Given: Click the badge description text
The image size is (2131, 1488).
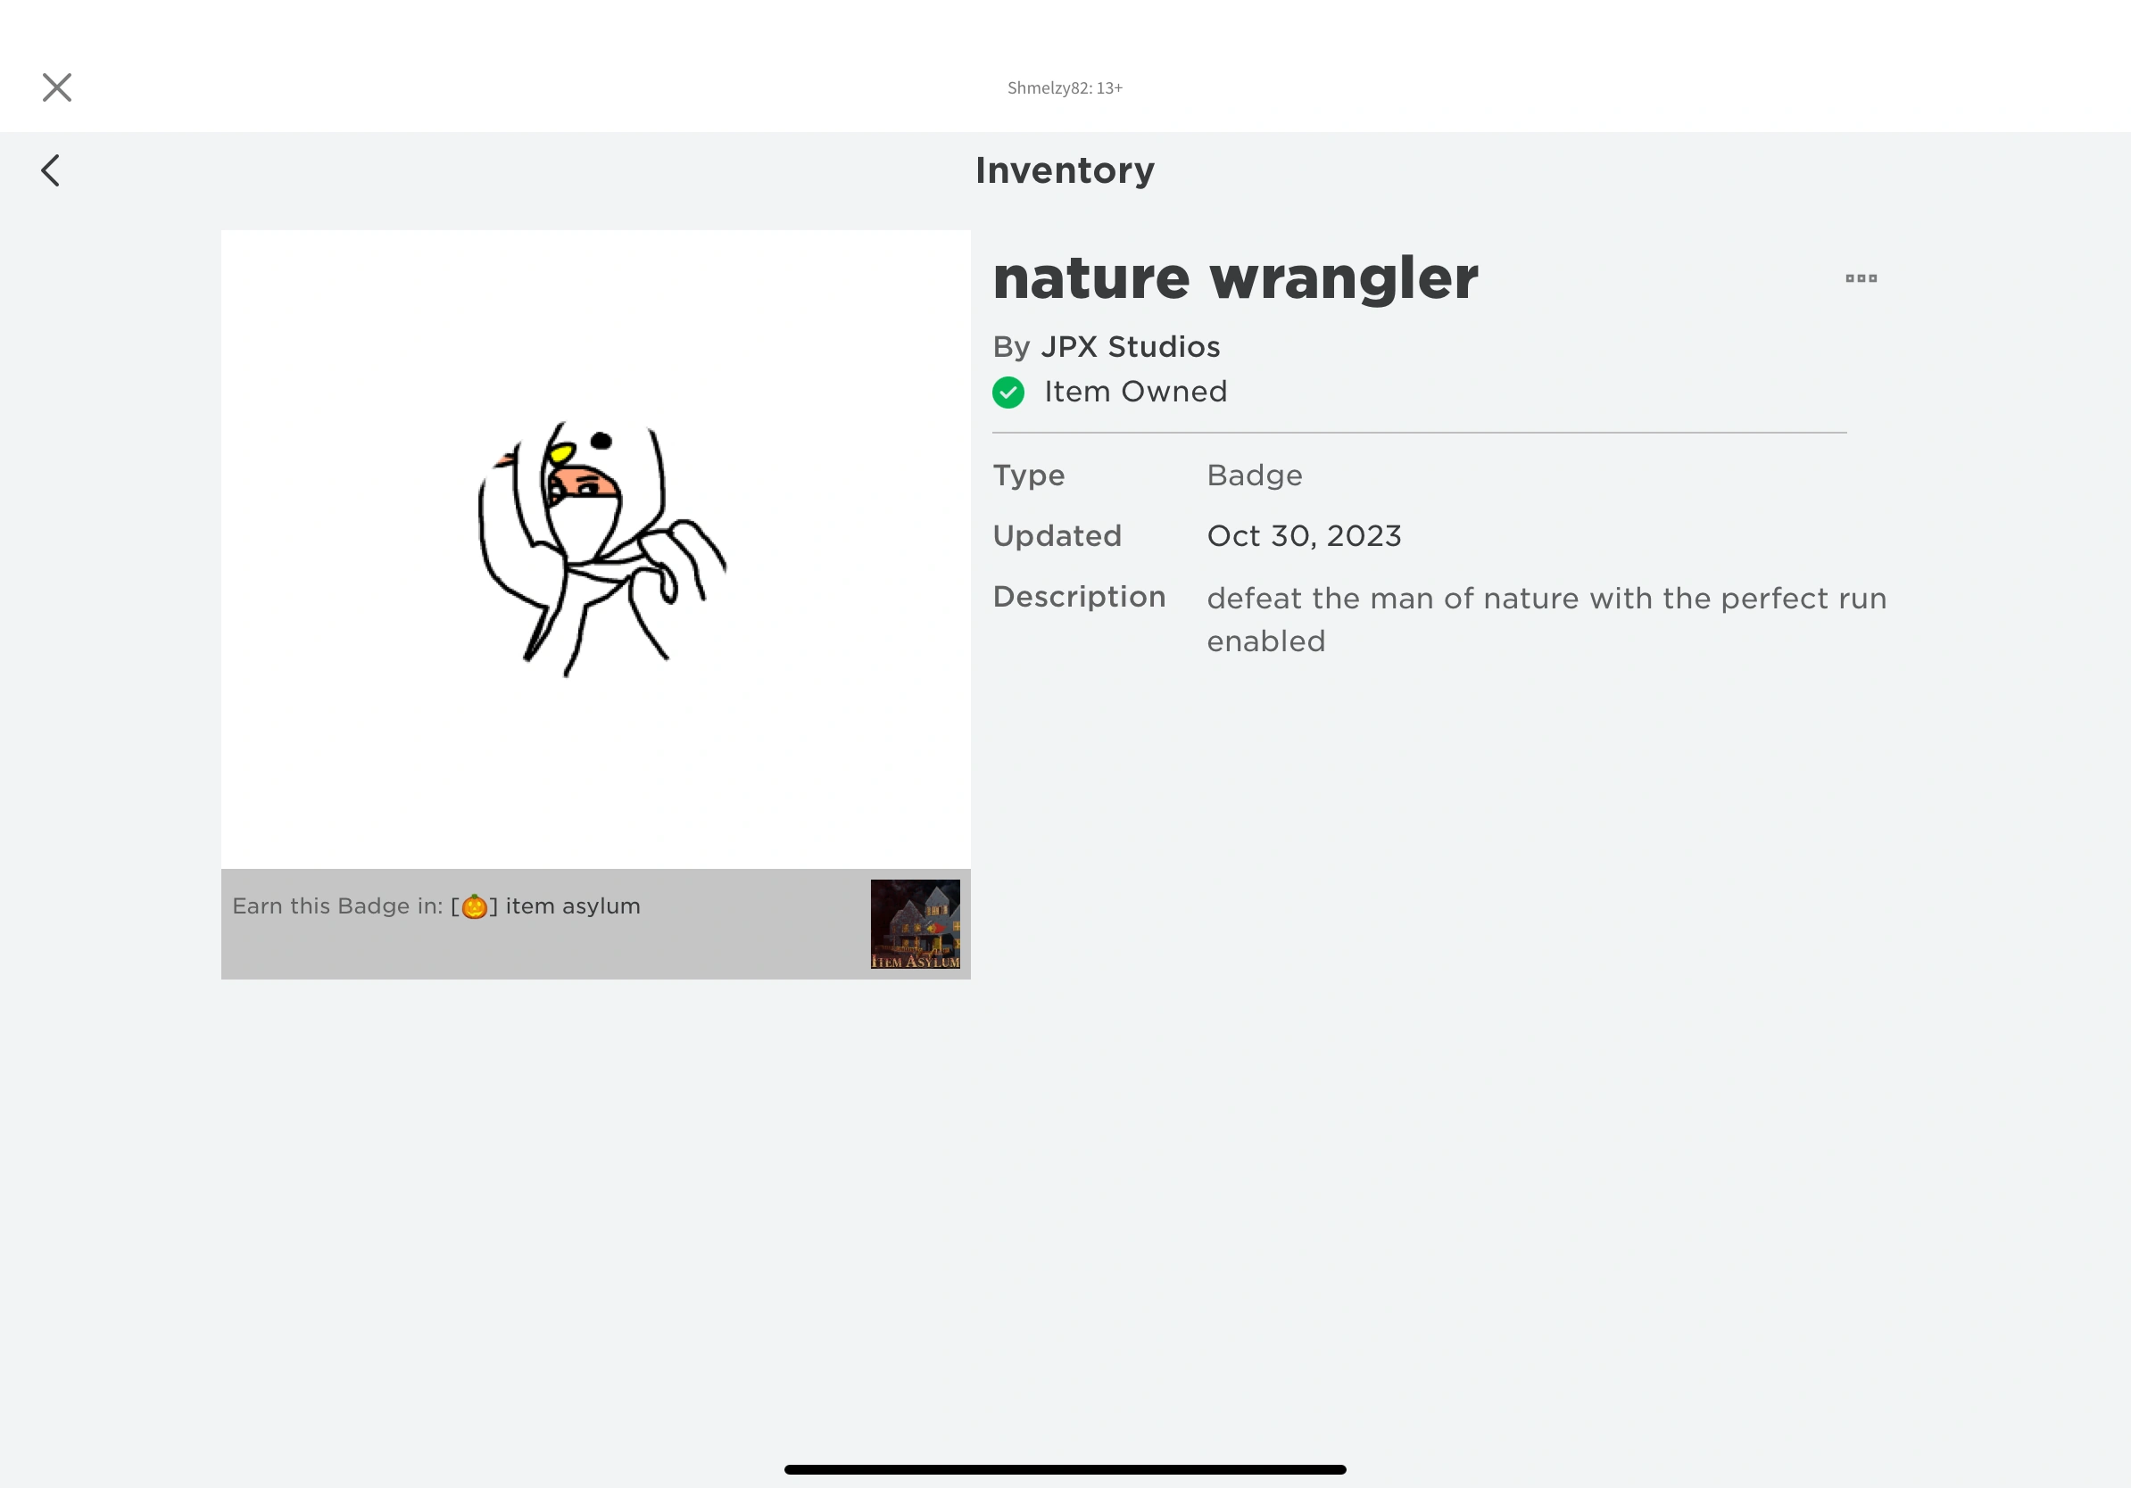Looking at the screenshot, I should click(x=1546, y=620).
